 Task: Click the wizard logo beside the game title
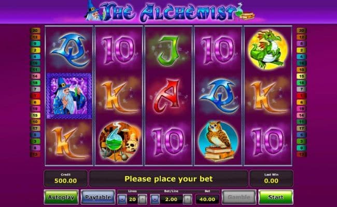[x=93, y=11]
